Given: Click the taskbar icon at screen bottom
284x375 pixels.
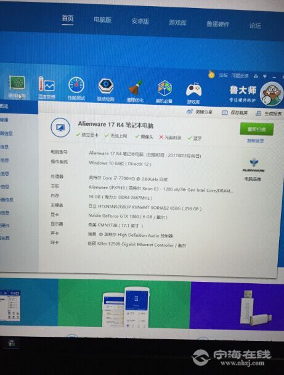Looking at the screenshot, I should pyautogui.click(x=11, y=344).
